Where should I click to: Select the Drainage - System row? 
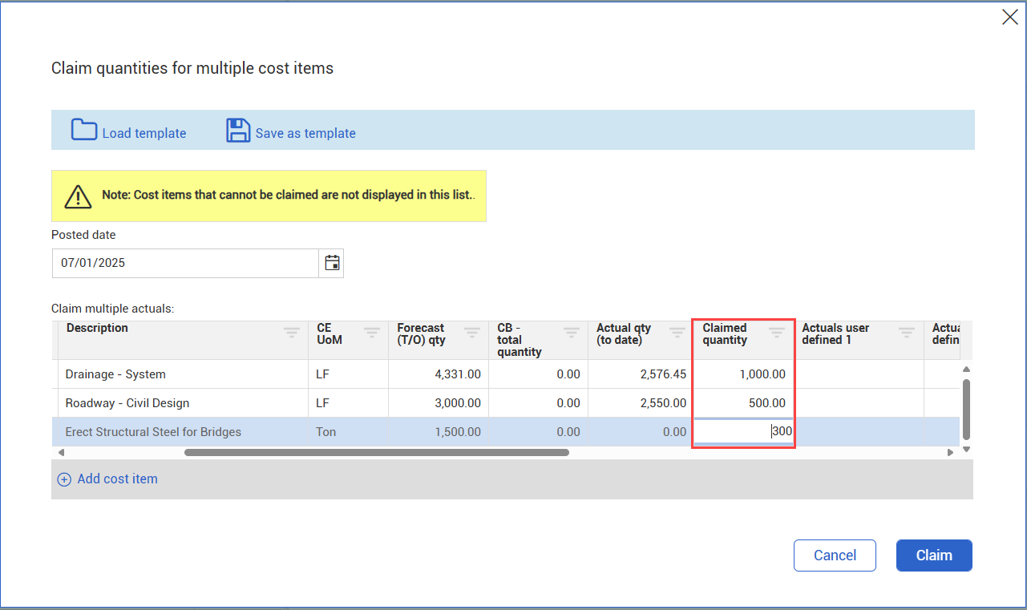click(115, 374)
